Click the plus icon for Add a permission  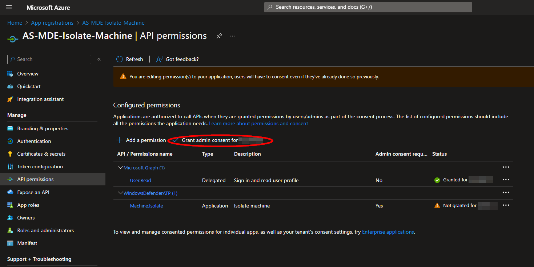point(119,140)
